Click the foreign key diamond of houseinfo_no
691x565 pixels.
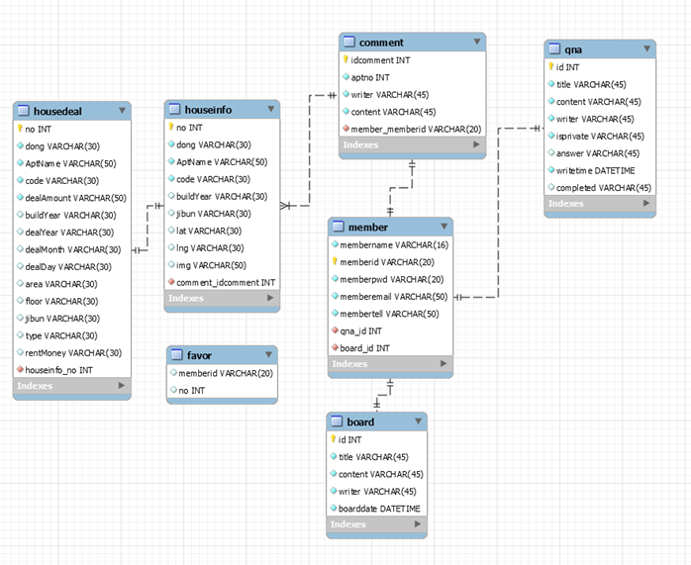pos(20,369)
